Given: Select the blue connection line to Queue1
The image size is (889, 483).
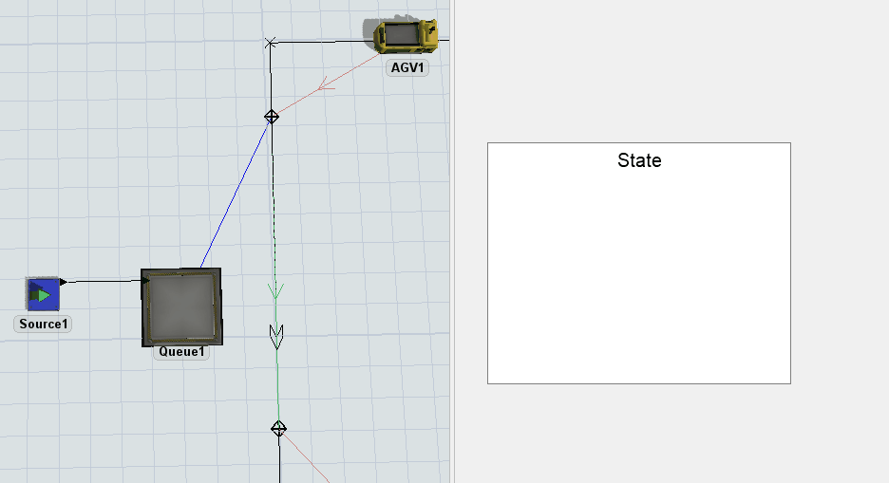Looking at the screenshot, I should [236, 195].
